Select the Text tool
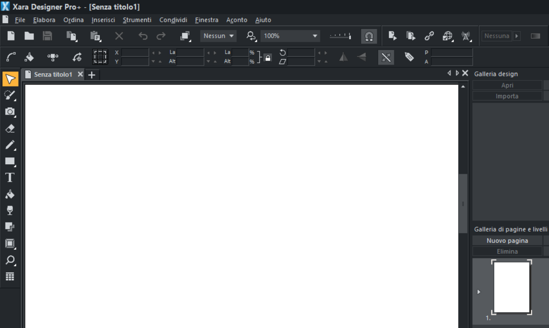The image size is (549, 328). (x=10, y=178)
